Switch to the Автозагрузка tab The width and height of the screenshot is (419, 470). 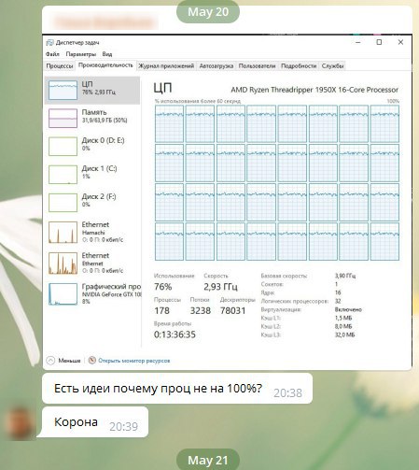point(216,65)
